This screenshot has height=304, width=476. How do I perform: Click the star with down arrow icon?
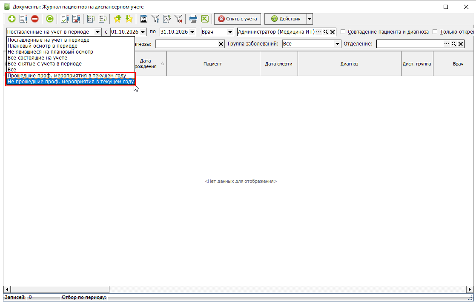(129, 19)
